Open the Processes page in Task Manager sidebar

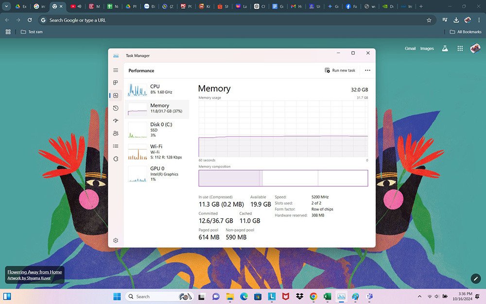pyautogui.click(x=116, y=83)
